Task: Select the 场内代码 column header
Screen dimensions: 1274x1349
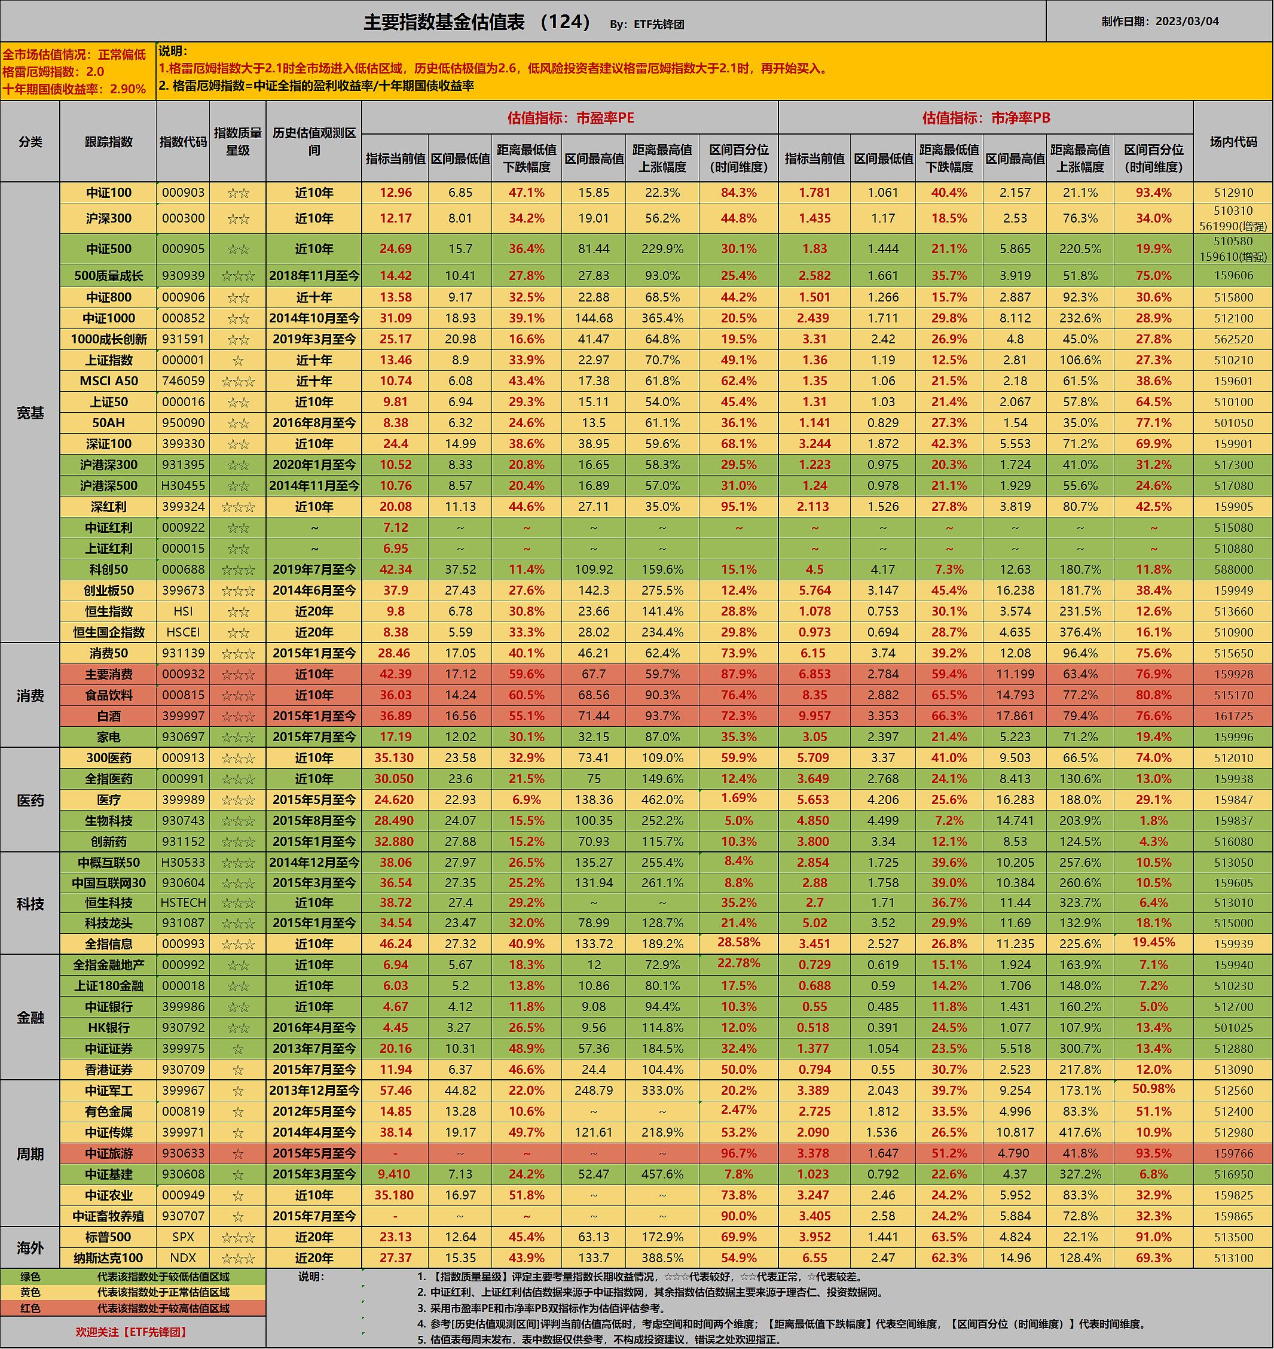Action: [x=1233, y=141]
